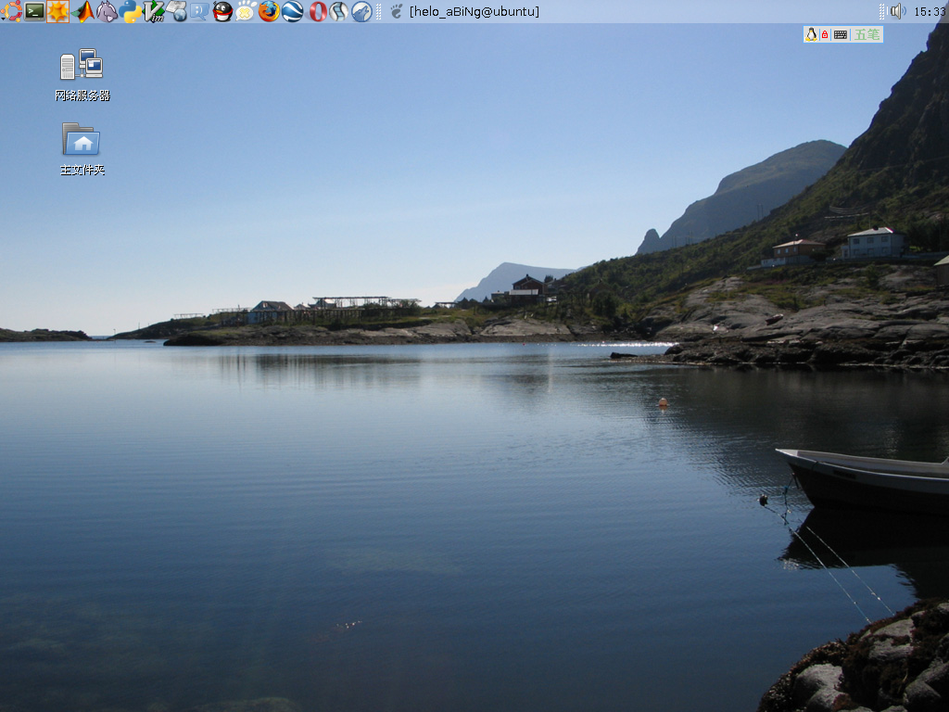Screen dimensions: 949x712
Task: Launch MATLAB from the top panel
Action: [x=82, y=11]
